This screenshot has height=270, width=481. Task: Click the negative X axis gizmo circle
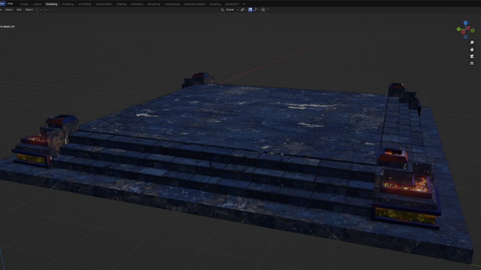click(x=463, y=32)
